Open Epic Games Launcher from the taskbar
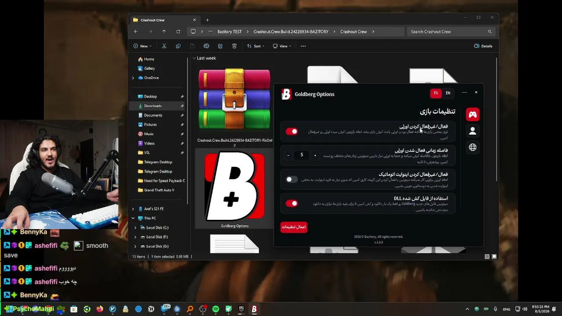This screenshot has height=316, width=562. [241, 309]
